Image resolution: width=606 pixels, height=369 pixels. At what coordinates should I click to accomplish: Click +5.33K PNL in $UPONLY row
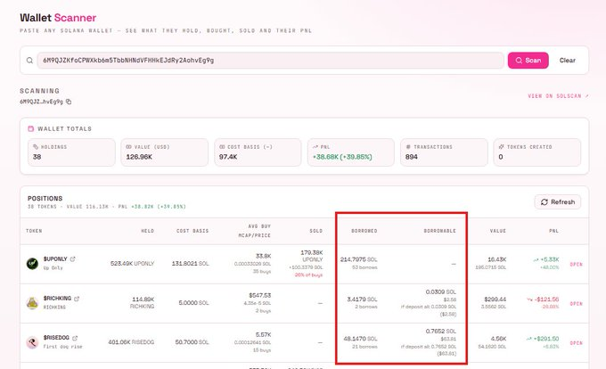pos(550,259)
